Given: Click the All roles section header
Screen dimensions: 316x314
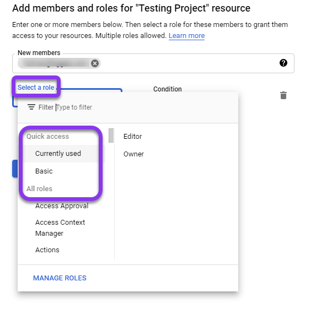Looking at the screenshot, I should (40, 189).
